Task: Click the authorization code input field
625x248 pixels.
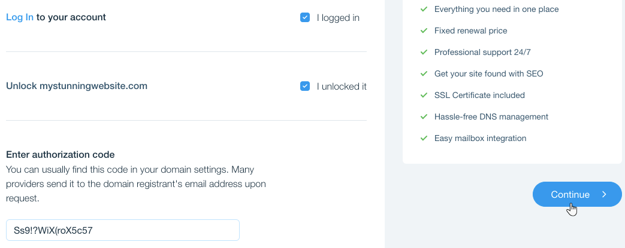Action: [123, 230]
